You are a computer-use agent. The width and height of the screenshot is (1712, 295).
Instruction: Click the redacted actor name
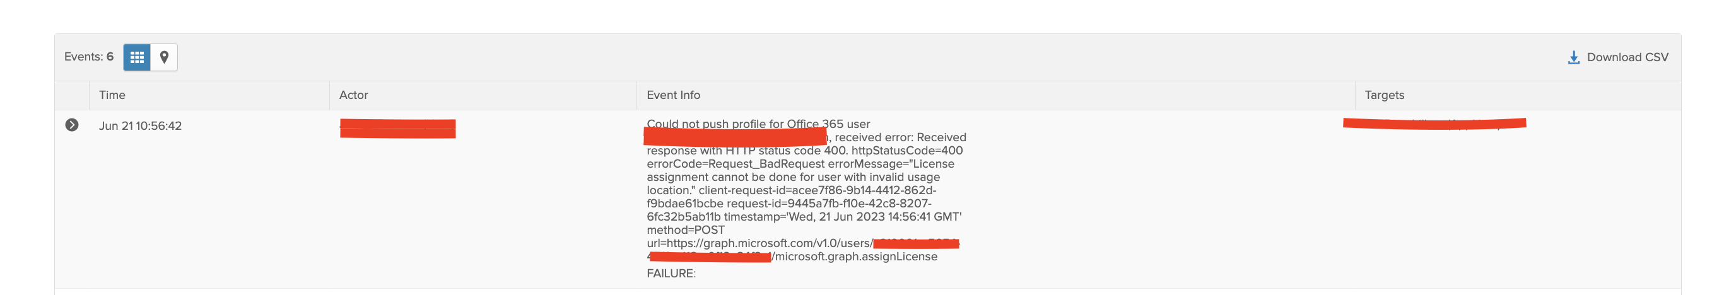point(397,128)
